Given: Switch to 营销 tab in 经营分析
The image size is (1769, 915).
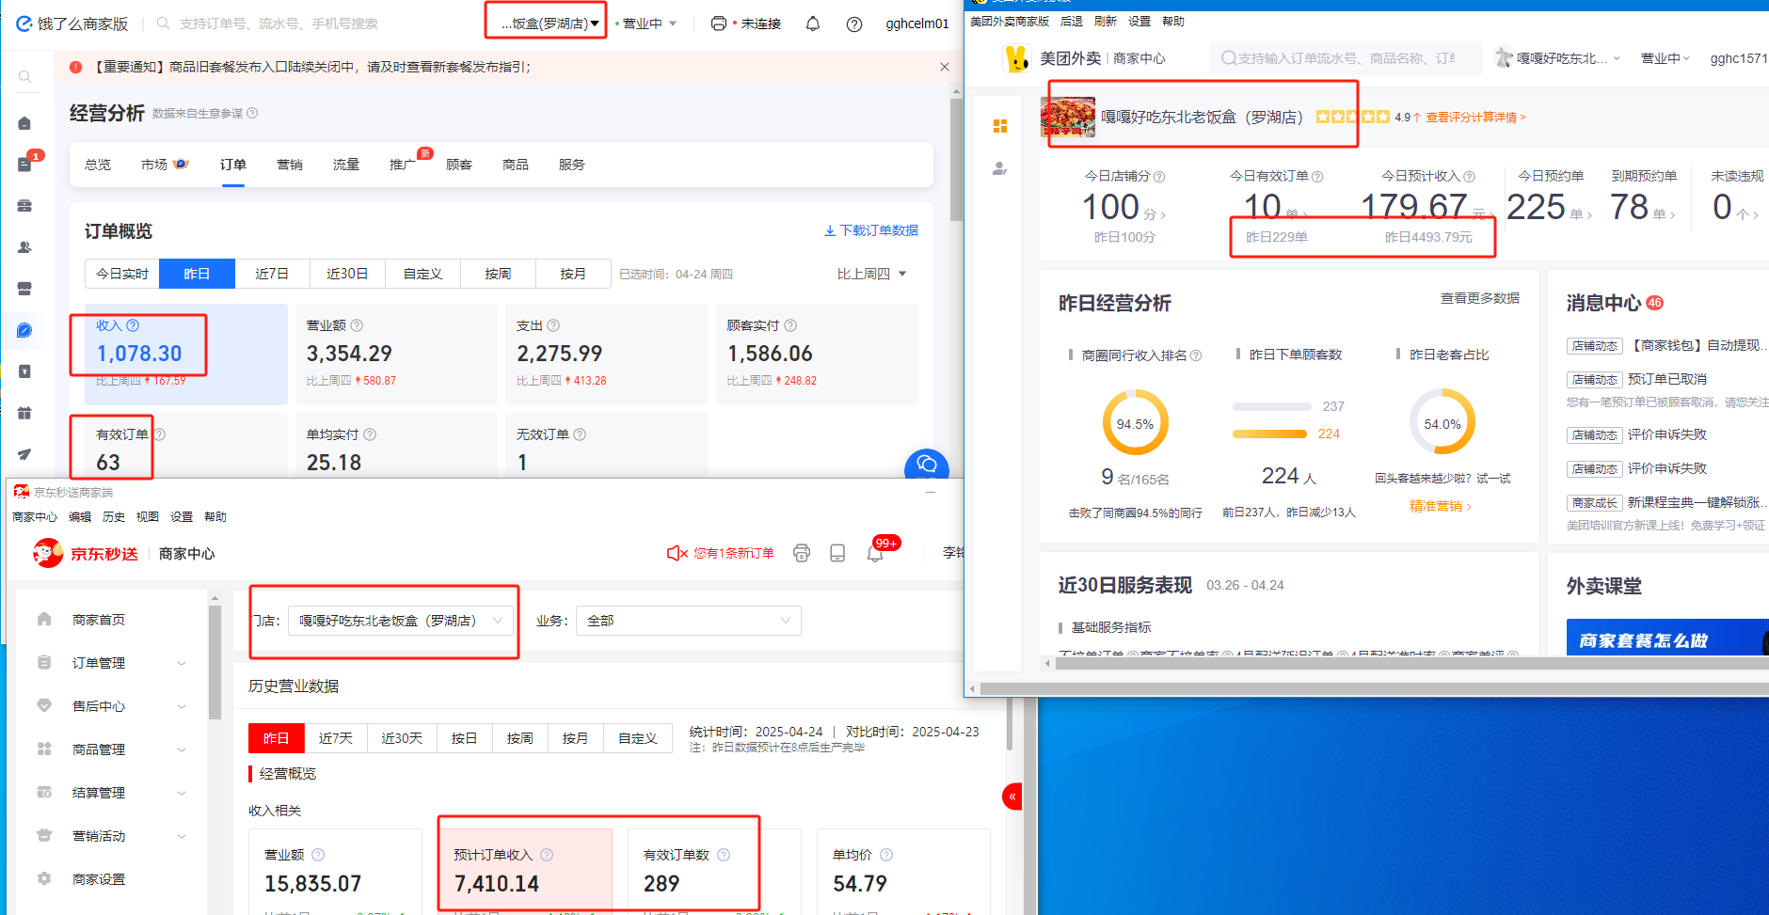Looking at the screenshot, I should click(x=290, y=165).
